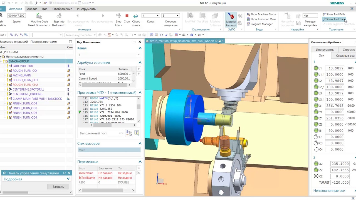Open the Program Manager
This screenshot has width=356, height=200.
[x=259, y=24]
